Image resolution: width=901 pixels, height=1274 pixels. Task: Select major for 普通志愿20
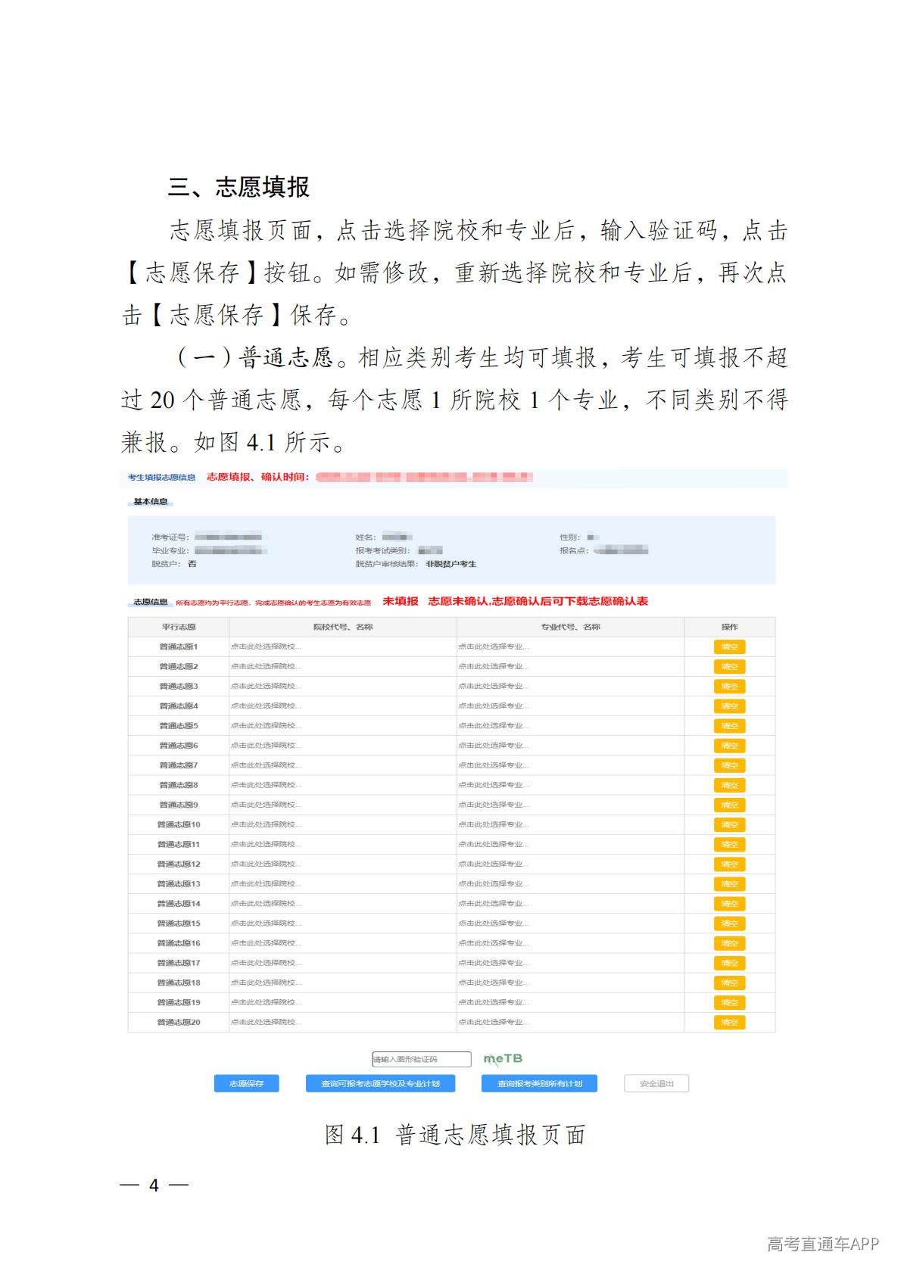pyautogui.click(x=570, y=1022)
